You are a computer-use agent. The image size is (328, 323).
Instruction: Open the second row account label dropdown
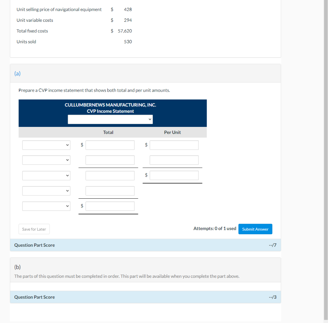(x=46, y=160)
